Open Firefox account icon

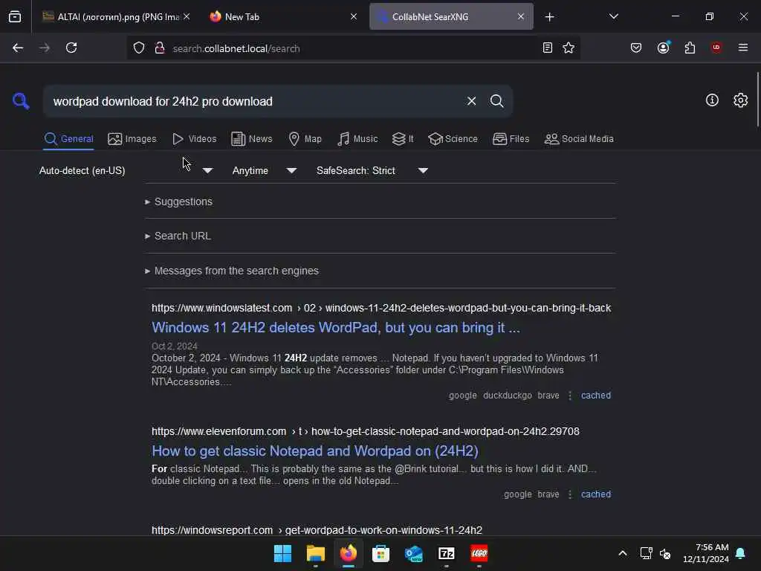(663, 48)
